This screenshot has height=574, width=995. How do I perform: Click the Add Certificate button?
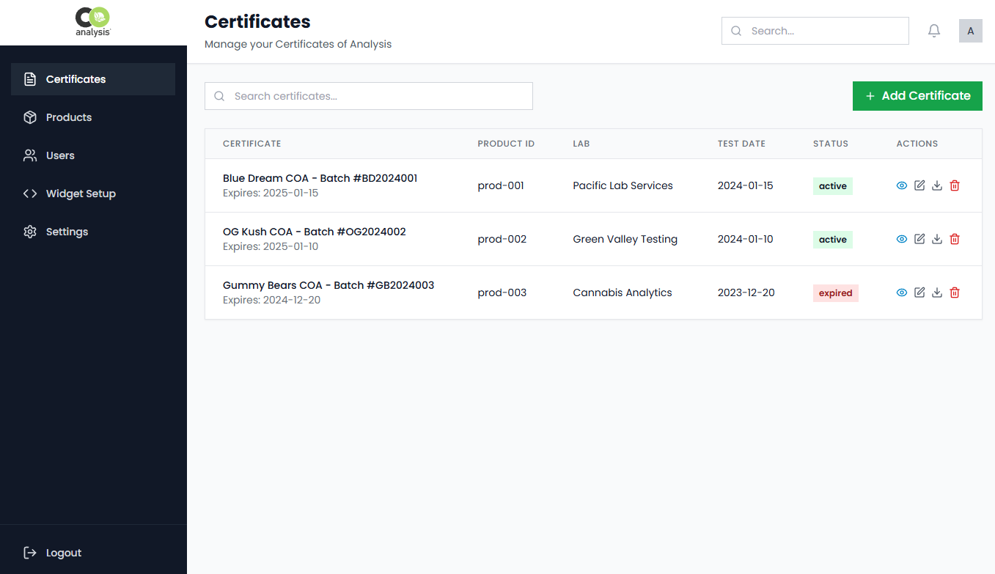pos(917,95)
